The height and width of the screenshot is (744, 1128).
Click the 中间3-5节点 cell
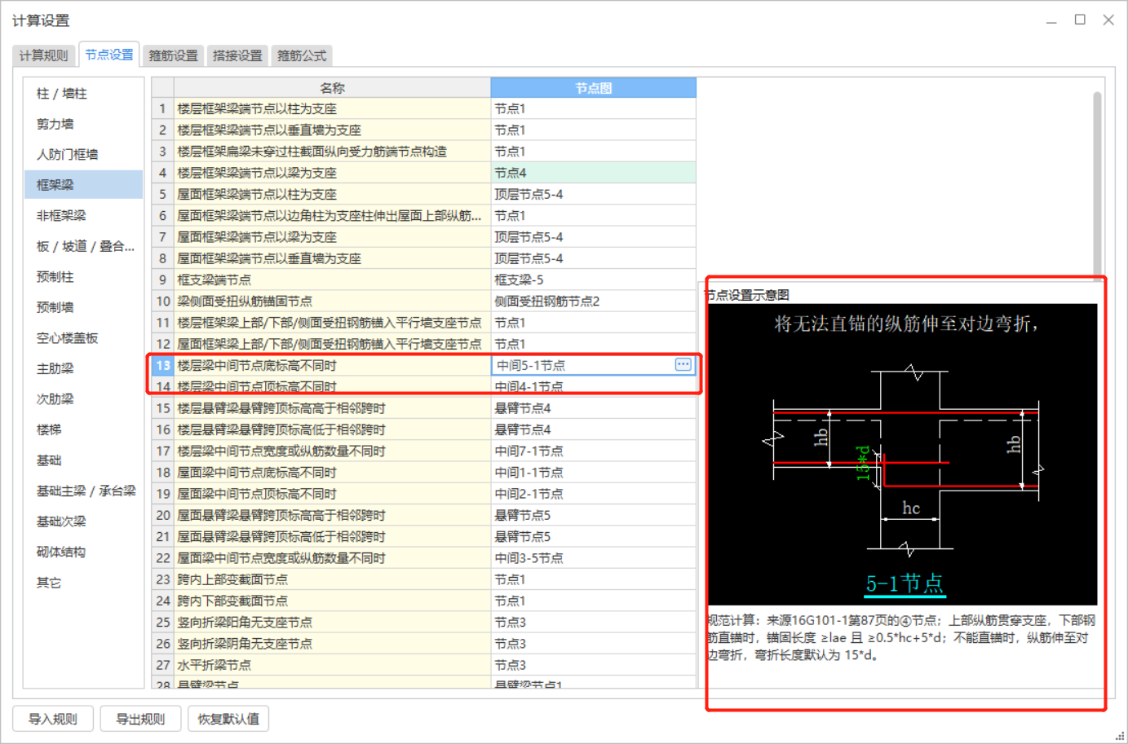594,558
